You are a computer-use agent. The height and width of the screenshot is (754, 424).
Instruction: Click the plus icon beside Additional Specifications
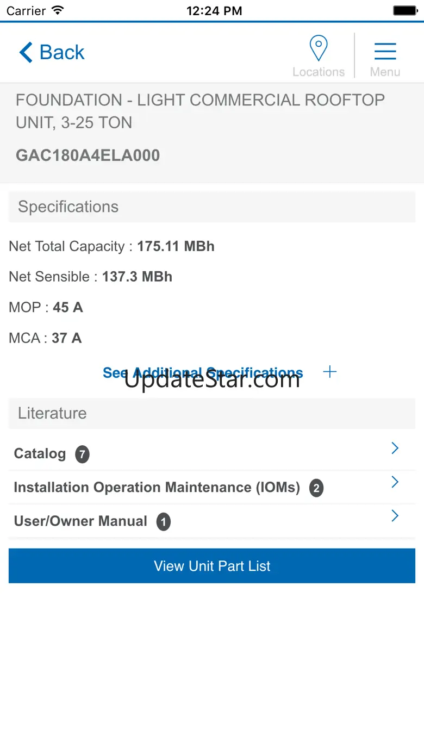(x=329, y=372)
